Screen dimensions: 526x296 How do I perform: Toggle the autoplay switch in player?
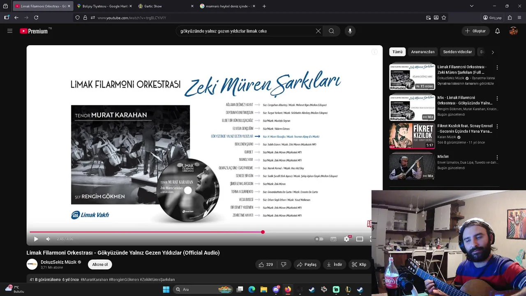[x=319, y=239]
